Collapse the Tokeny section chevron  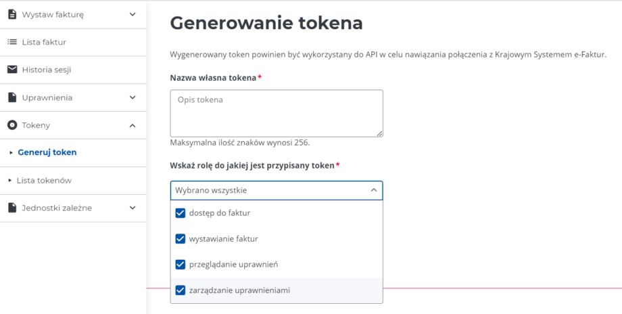133,125
